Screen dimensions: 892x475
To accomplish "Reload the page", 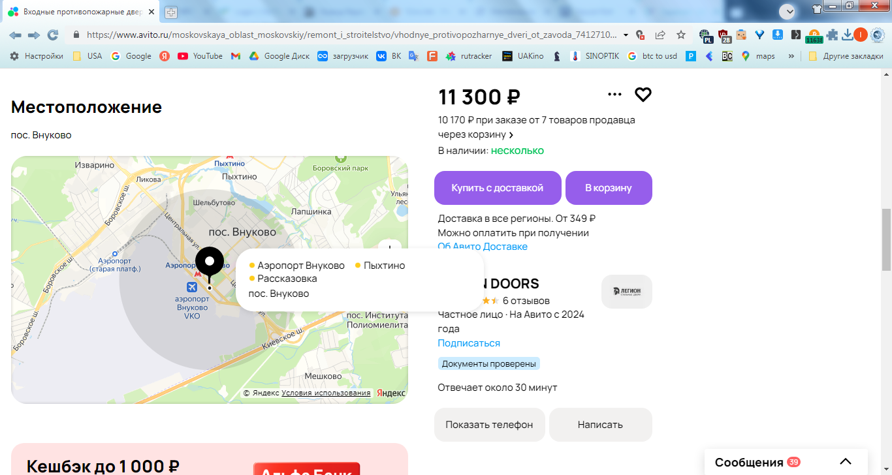I will 53,35.
